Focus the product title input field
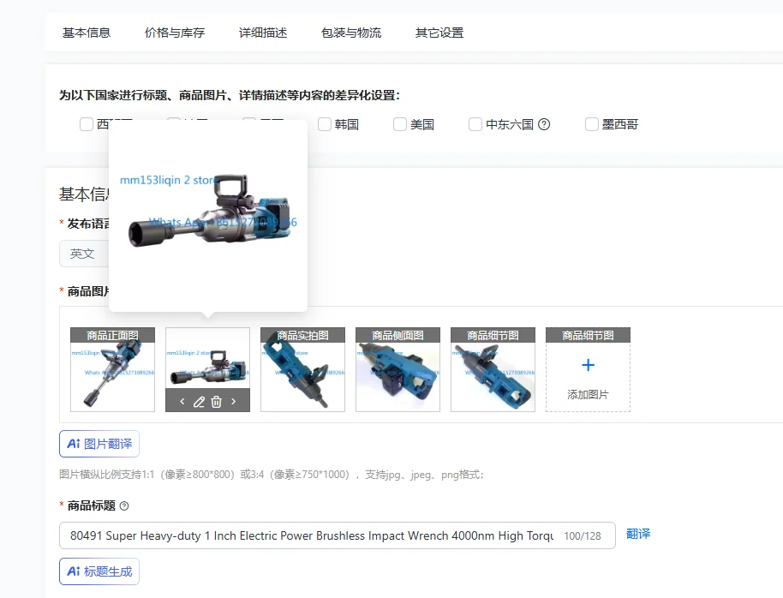 337,535
